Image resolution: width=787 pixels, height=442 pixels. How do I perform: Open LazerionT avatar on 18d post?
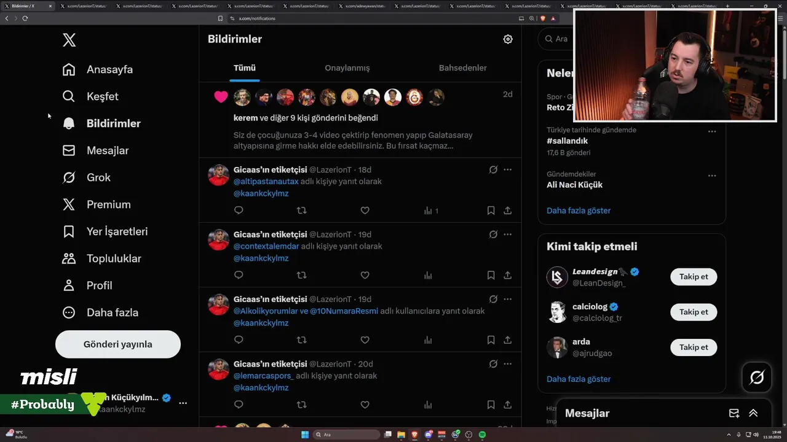[x=218, y=175]
